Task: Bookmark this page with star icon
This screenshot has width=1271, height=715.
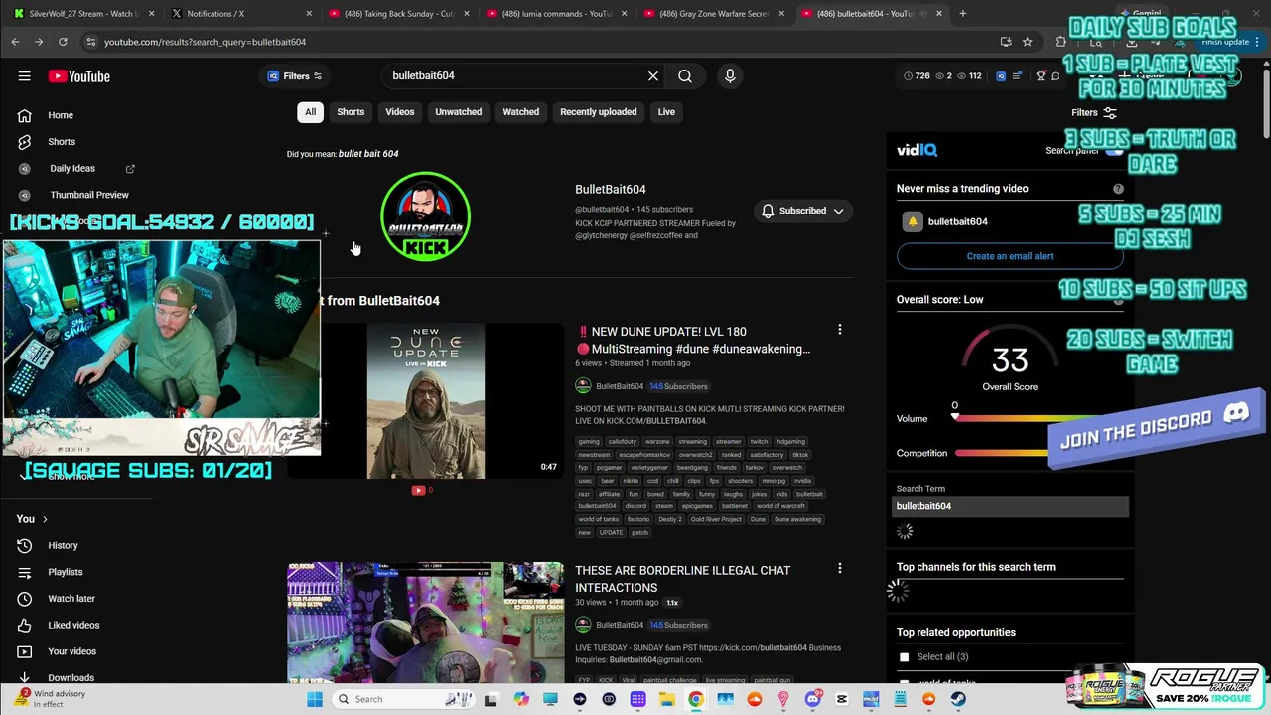Action: [x=1027, y=42]
